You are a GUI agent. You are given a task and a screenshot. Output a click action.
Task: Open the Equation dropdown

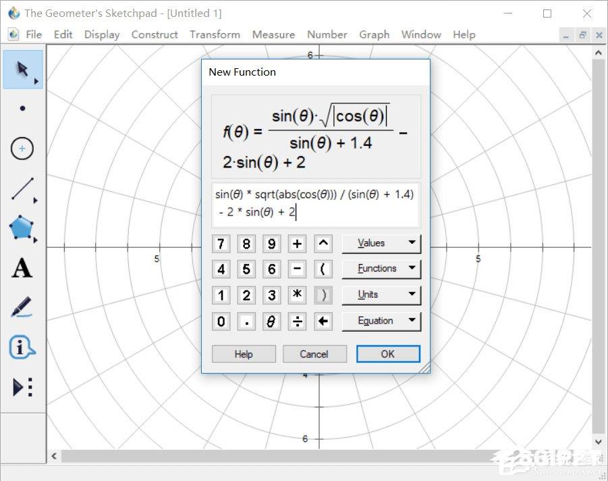(x=381, y=321)
